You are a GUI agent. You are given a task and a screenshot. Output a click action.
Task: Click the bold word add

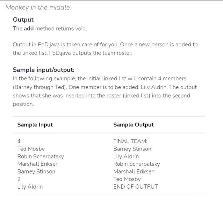(x=29, y=29)
